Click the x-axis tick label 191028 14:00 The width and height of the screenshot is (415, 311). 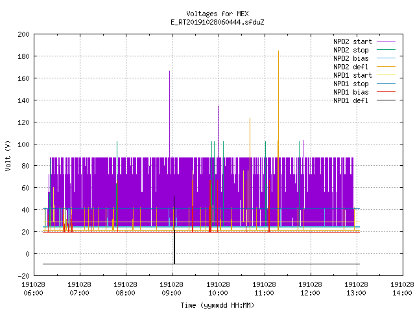(402, 288)
